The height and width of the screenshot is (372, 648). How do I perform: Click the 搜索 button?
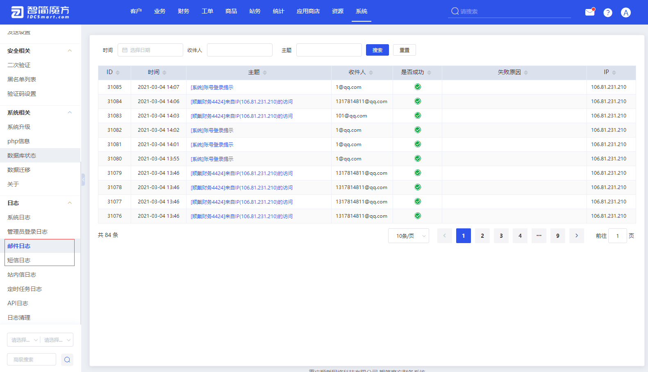(x=377, y=50)
